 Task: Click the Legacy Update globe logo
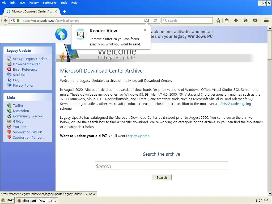coord(61,34)
